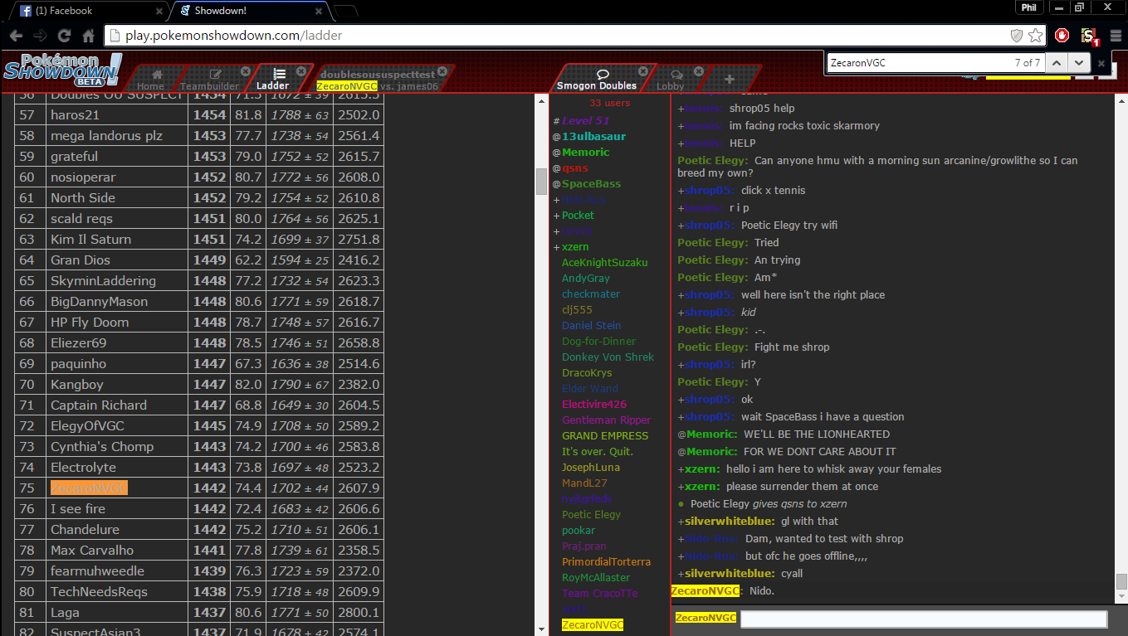The image size is (1128, 636).
Task: Close the doublesoususpecttest battle tab
Action: [x=442, y=71]
